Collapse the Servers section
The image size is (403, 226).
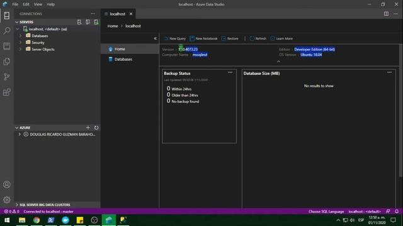17,22
